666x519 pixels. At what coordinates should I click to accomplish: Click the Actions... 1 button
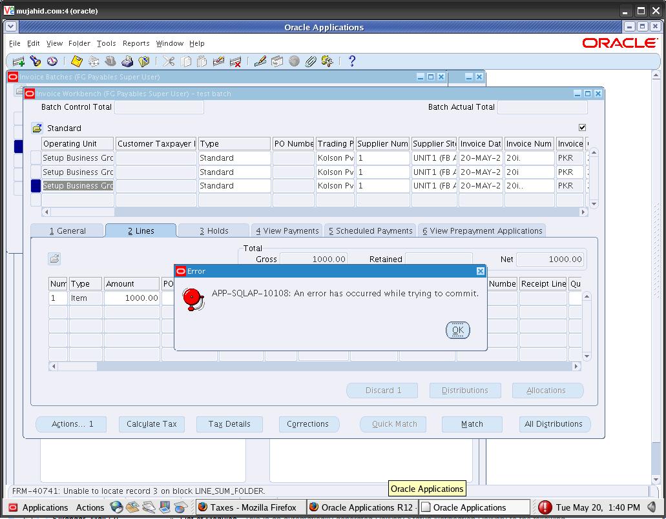click(72, 424)
